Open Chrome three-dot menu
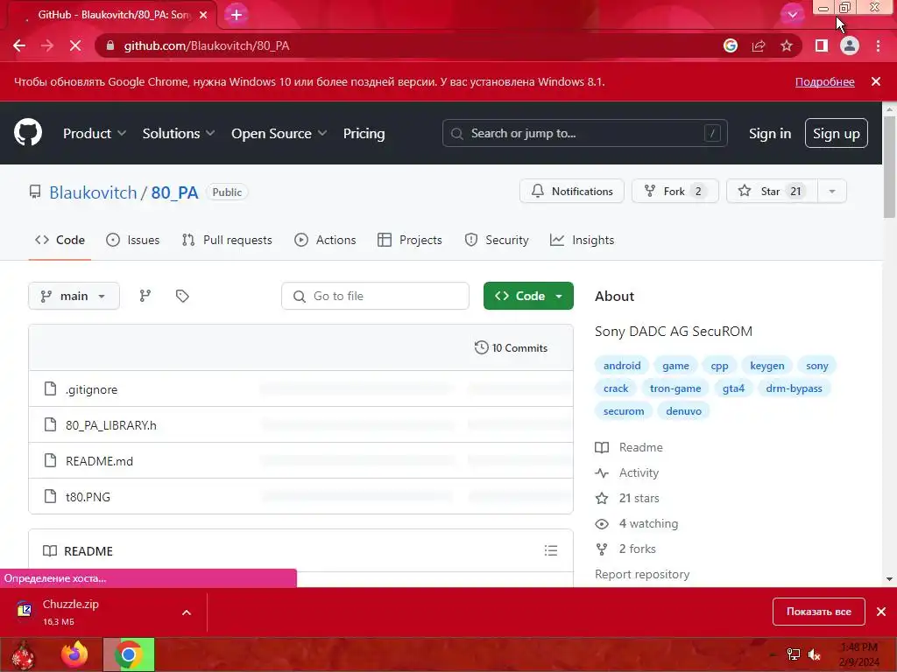The image size is (897, 672). click(878, 45)
